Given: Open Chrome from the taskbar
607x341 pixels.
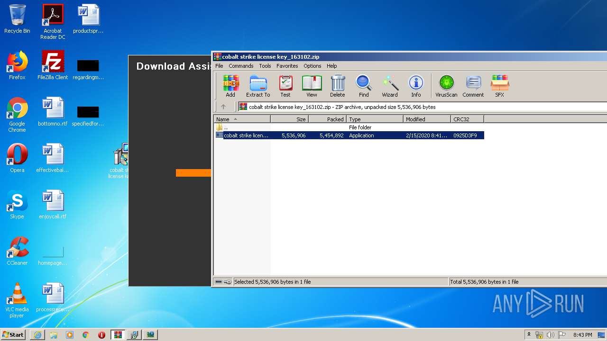Looking at the screenshot, I should (86, 335).
